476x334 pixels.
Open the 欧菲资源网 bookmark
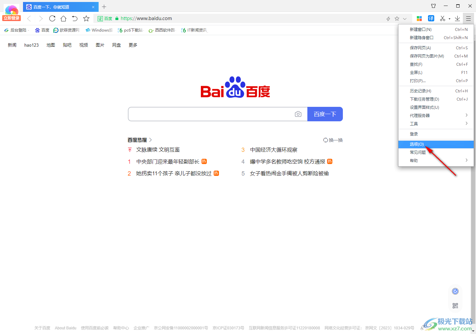(66, 30)
